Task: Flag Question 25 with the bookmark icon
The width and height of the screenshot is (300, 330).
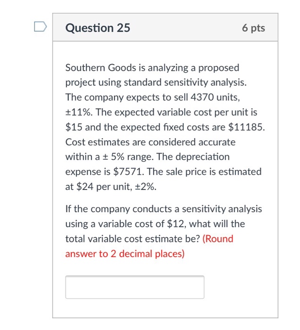Action: pos(40,28)
